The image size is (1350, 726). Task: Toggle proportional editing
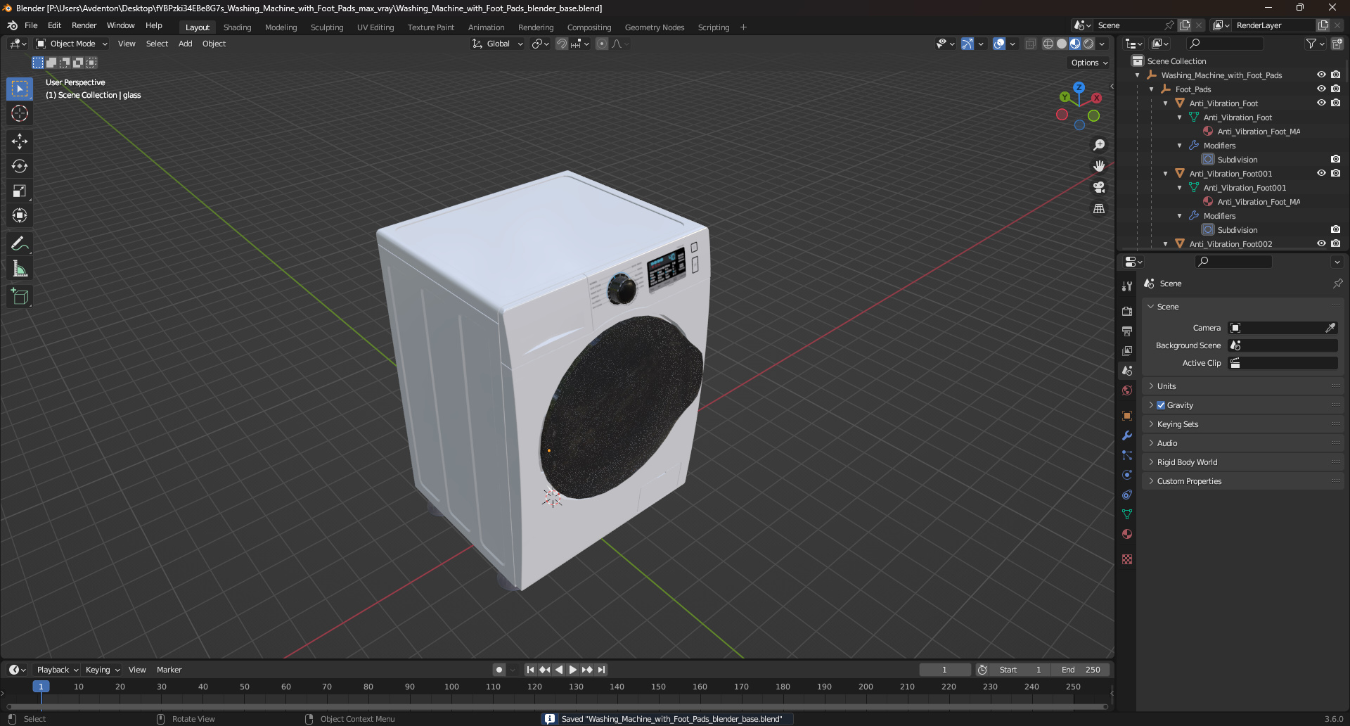click(x=602, y=44)
